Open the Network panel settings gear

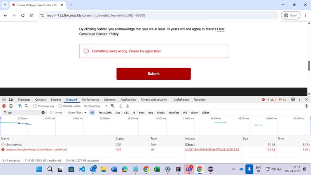pos(306,106)
